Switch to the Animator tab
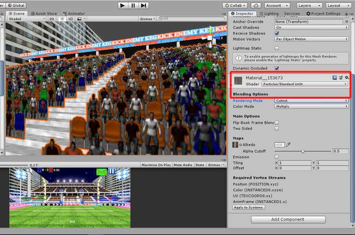 click(x=74, y=14)
